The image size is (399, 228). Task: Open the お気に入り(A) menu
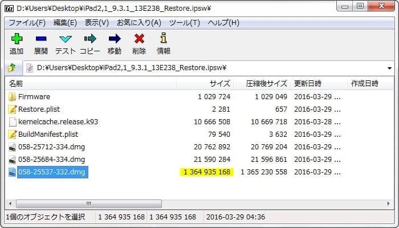point(139,23)
